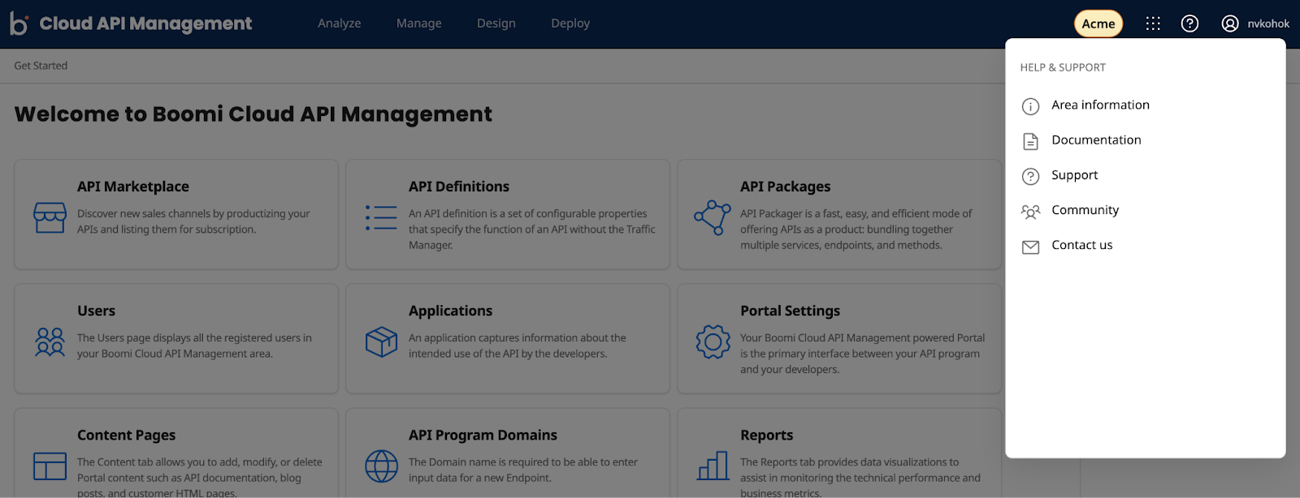
Task: Click the API Packages network icon
Action: 713,217
